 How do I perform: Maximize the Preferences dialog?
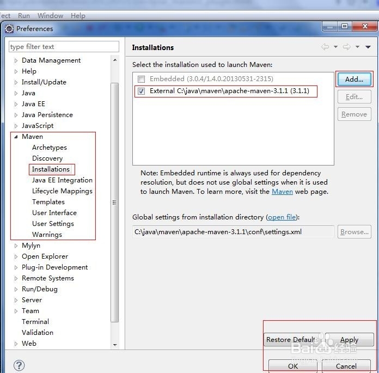click(x=345, y=26)
